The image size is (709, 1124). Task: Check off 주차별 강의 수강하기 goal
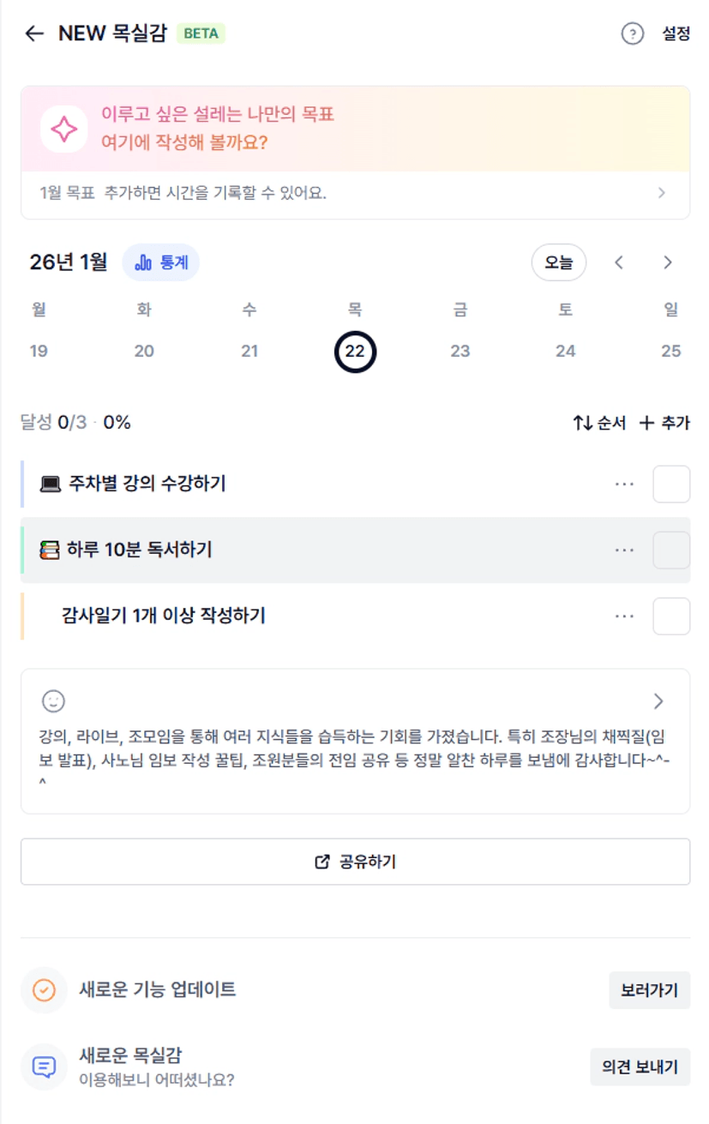point(671,484)
